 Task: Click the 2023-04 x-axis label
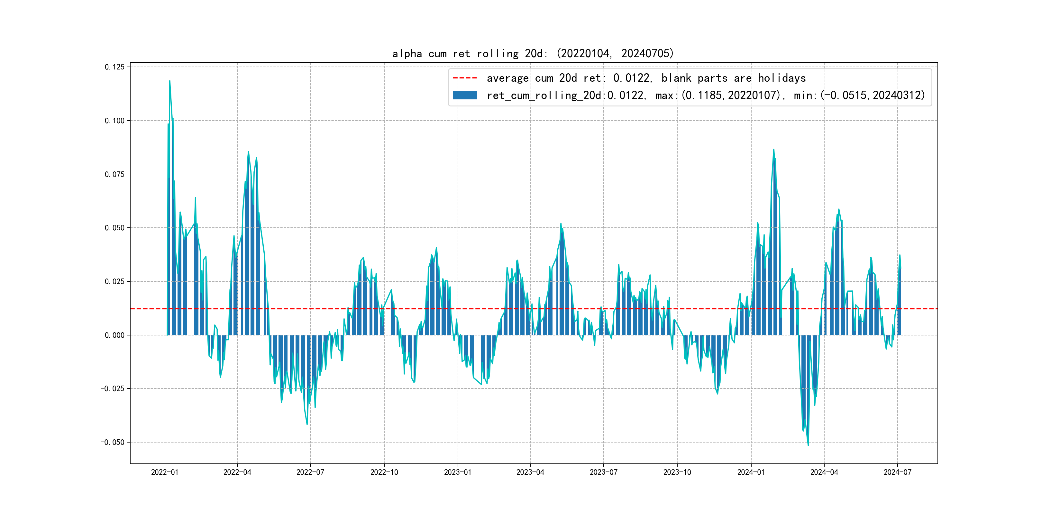point(530,472)
